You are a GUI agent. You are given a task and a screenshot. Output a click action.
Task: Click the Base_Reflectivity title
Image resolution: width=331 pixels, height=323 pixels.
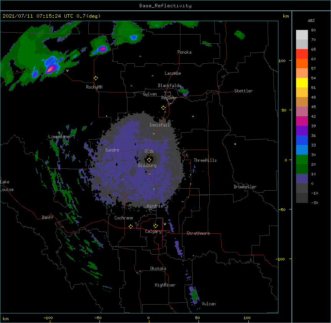click(165, 6)
